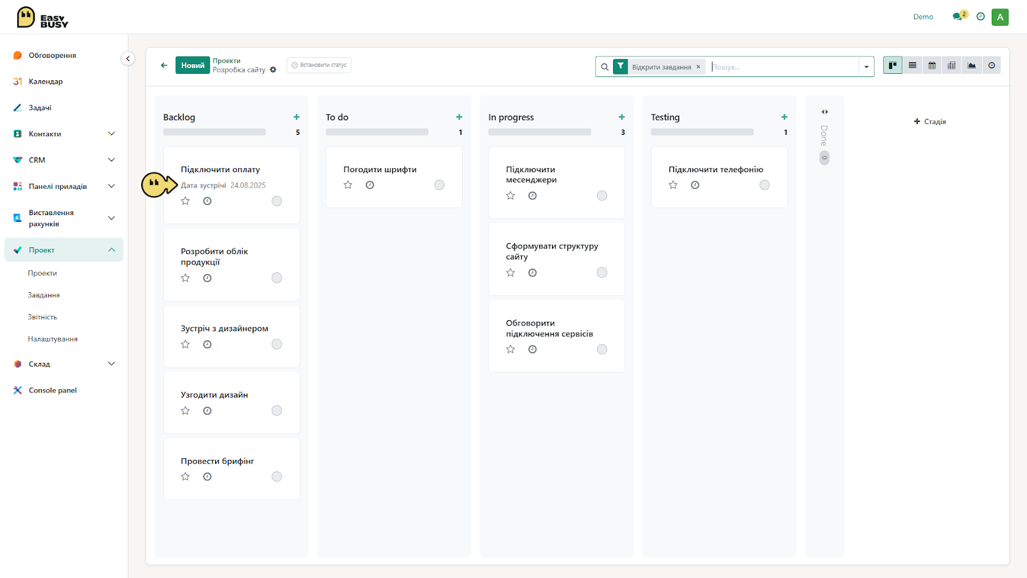Open the search filter dropdown arrow
The height and width of the screenshot is (578, 1027).
click(x=867, y=67)
